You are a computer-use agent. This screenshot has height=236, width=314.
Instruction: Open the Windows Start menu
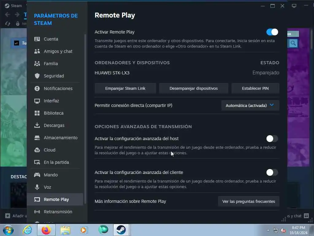point(8,230)
